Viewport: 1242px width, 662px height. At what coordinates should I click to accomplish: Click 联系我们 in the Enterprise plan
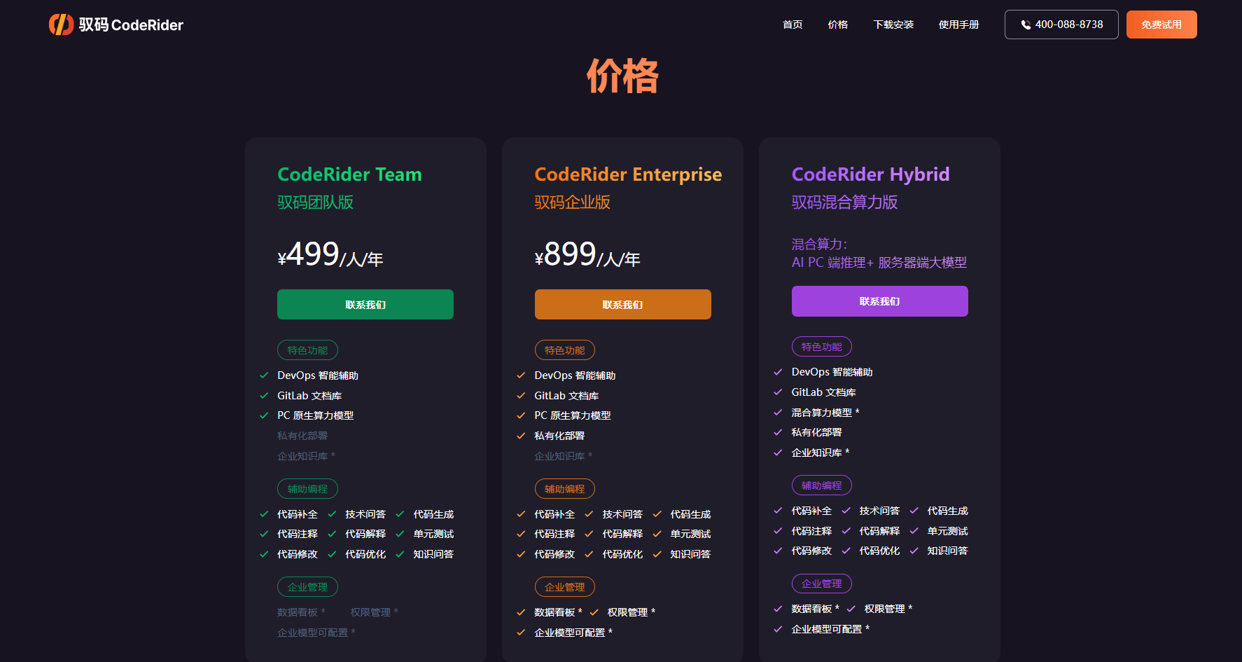pos(622,304)
